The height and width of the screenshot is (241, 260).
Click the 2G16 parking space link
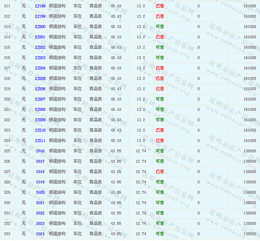point(40,151)
